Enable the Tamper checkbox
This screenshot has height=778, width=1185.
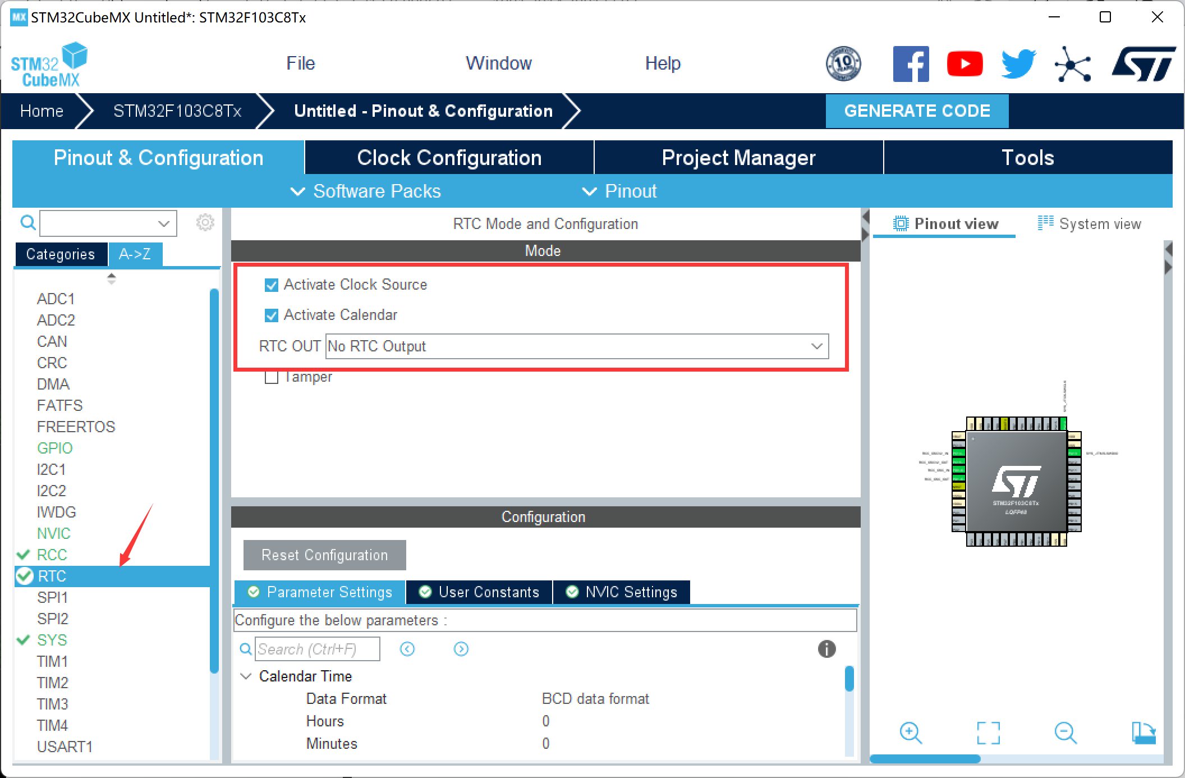click(272, 377)
